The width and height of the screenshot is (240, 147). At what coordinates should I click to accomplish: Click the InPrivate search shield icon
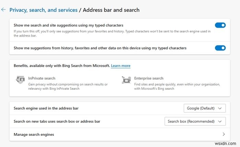(x=20, y=79)
